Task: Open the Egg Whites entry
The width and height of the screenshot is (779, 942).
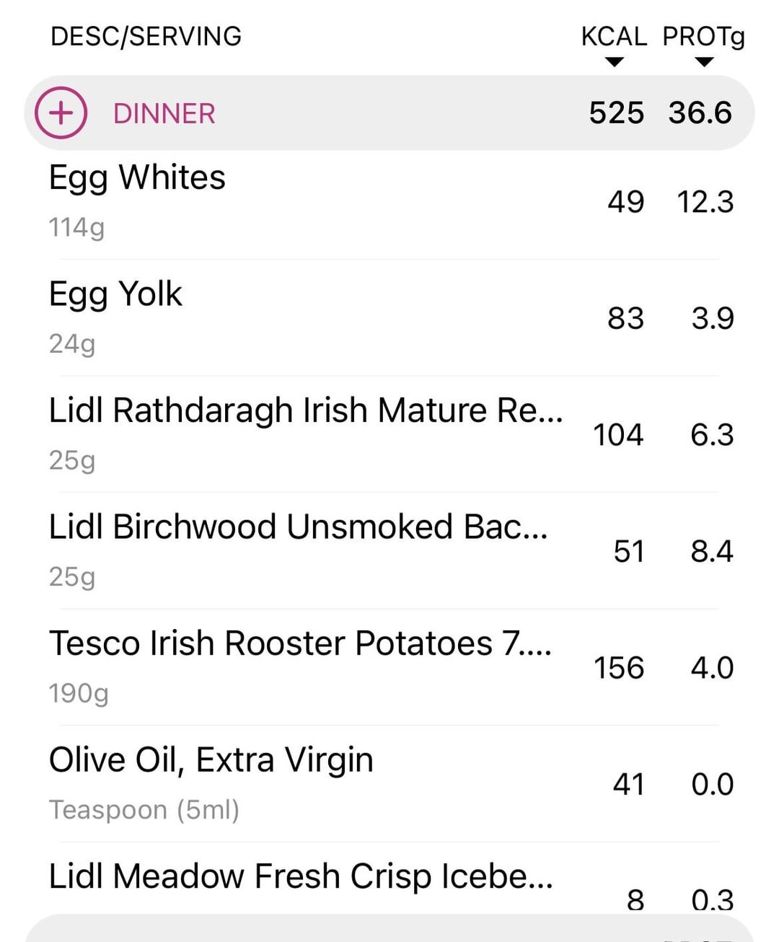Action: (x=137, y=177)
